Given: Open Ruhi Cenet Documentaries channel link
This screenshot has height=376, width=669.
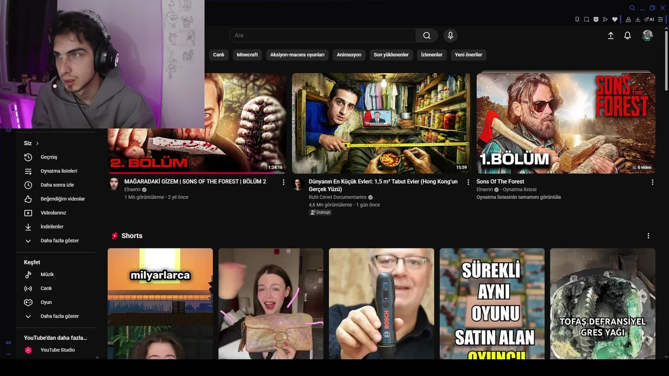Looking at the screenshot, I should coord(338,197).
